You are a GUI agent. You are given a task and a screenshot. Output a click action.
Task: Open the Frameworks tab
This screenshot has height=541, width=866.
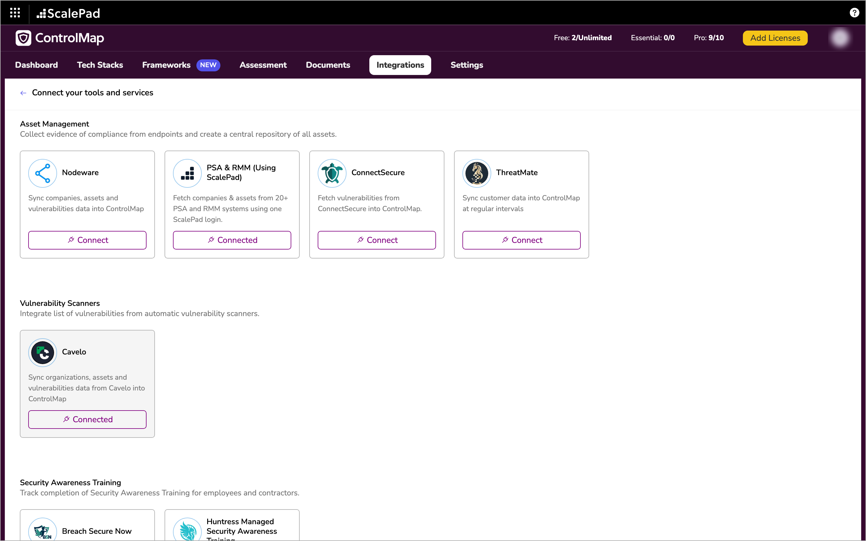[x=166, y=65]
